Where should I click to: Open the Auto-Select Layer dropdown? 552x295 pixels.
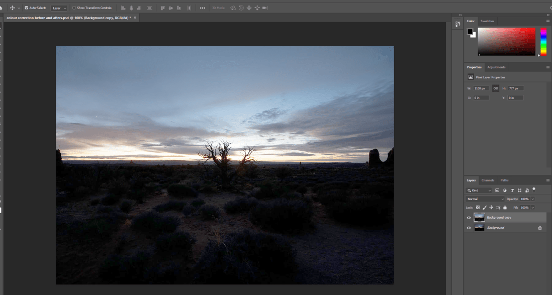[59, 8]
